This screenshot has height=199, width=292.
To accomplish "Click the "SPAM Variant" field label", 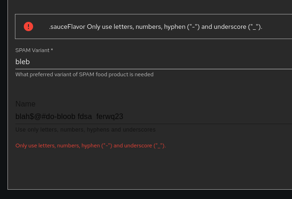I will click(x=32, y=50).
